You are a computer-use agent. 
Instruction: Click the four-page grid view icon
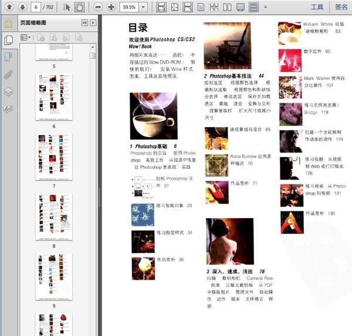coord(214,7)
